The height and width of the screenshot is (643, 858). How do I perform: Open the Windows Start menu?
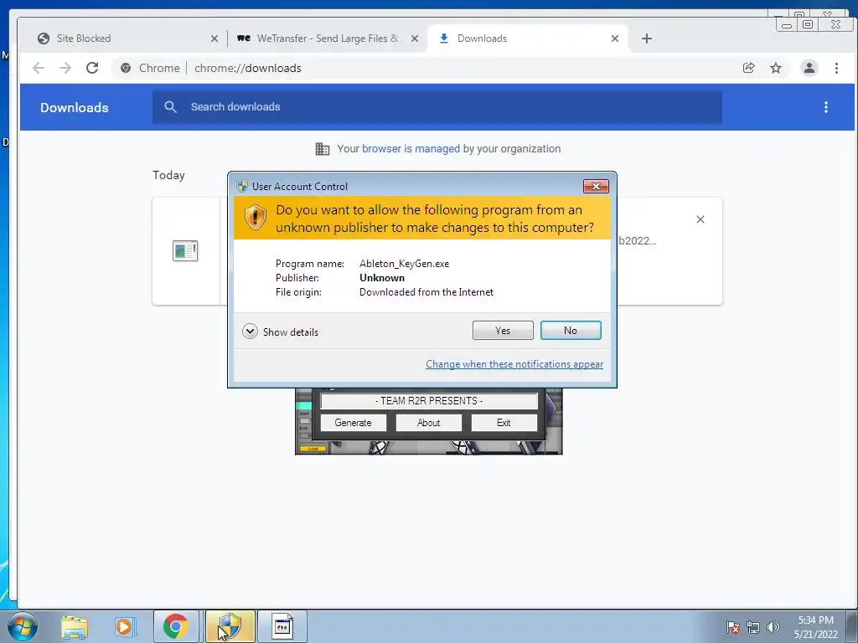pos(23,626)
